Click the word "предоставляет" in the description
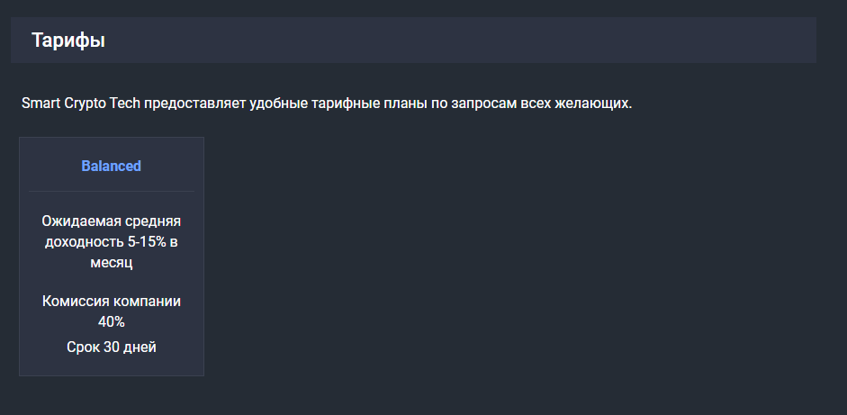 pyautogui.click(x=190, y=104)
